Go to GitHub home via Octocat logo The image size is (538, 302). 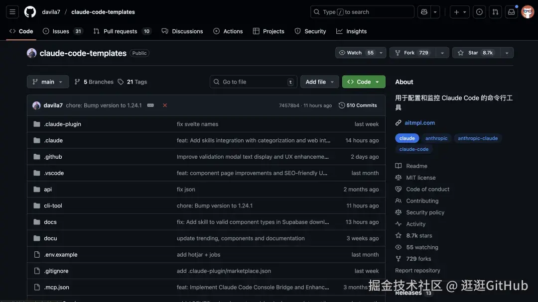[30, 12]
